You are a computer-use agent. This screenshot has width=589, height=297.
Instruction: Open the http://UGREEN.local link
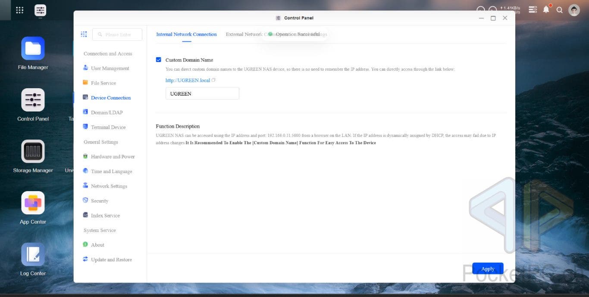tap(188, 80)
